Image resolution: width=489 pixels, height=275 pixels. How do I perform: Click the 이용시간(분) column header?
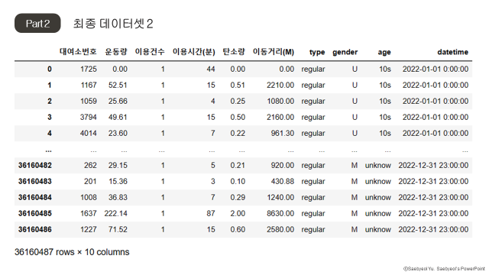[x=193, y=52]
